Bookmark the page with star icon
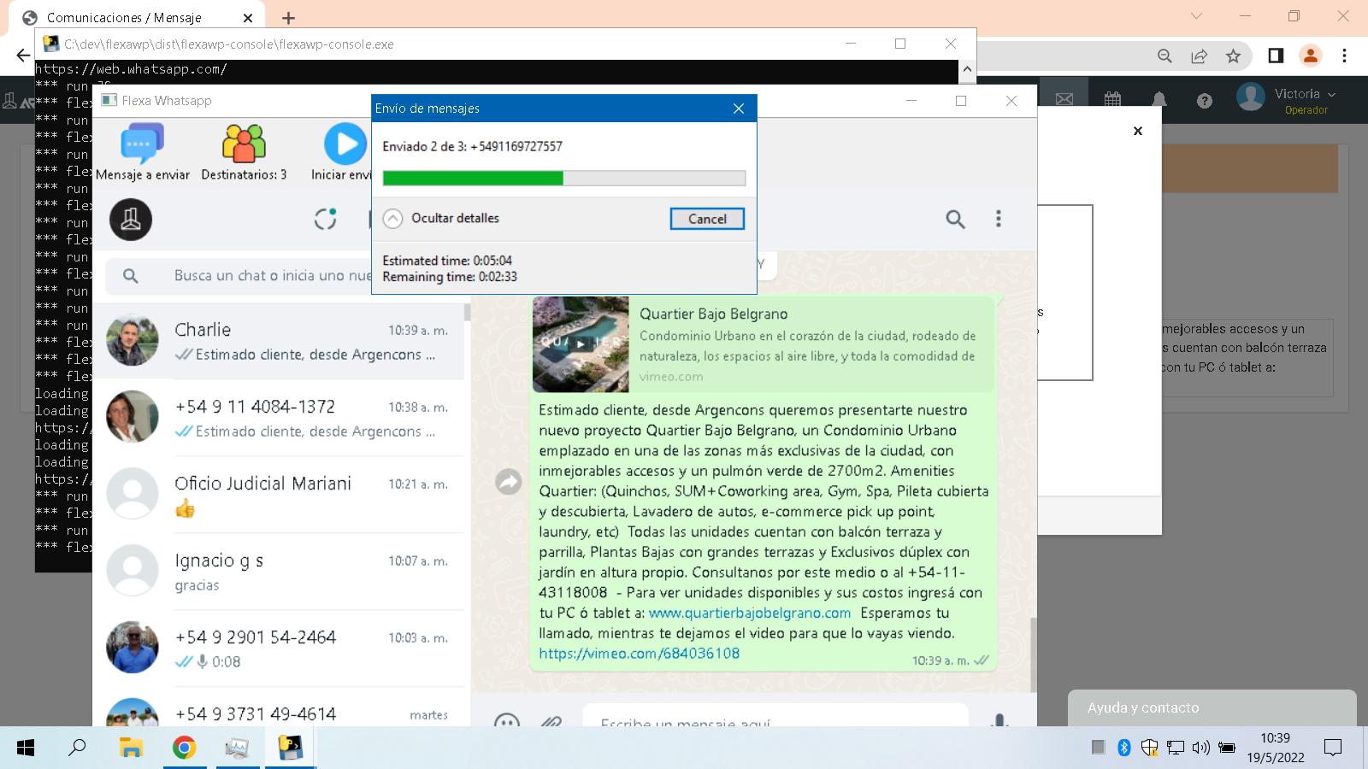This screenshot has width=1368, height=769. [1233, 56]
